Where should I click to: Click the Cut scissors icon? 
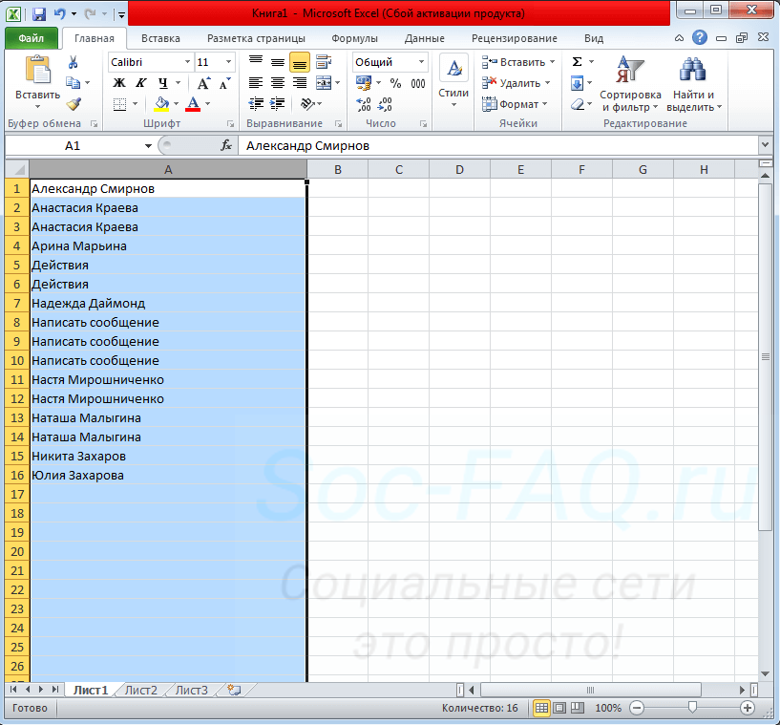pos(73,62)
